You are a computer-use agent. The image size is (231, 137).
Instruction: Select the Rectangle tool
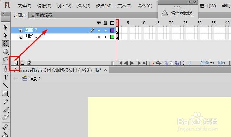tap(6, 93)
